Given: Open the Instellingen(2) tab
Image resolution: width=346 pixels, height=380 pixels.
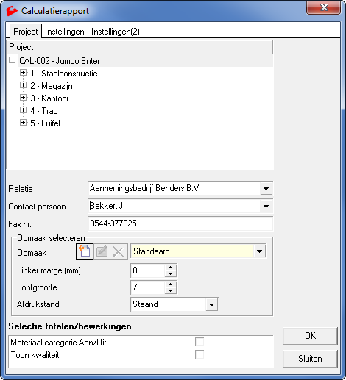Looking at the screenshot, I should coord(116,32).
